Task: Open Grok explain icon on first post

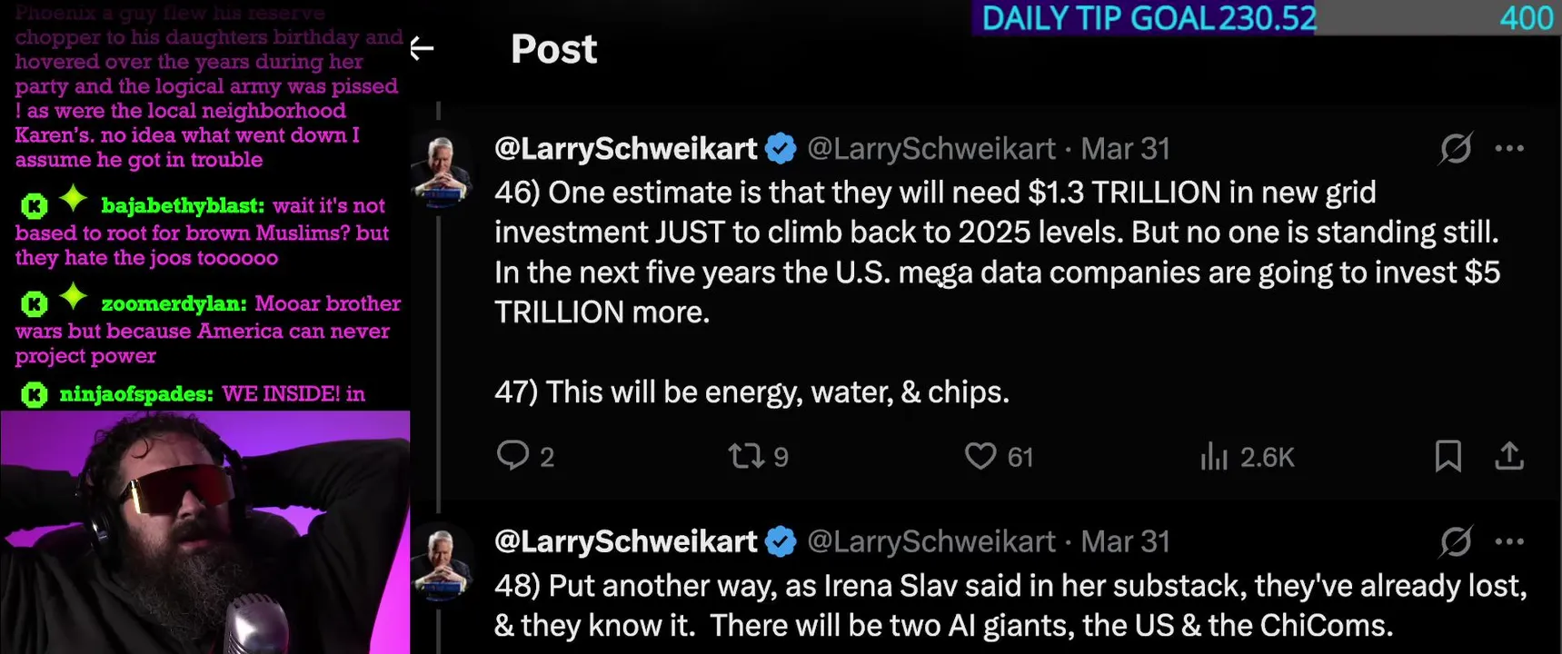Action: pyautogui.click(x=1456, y=148)
